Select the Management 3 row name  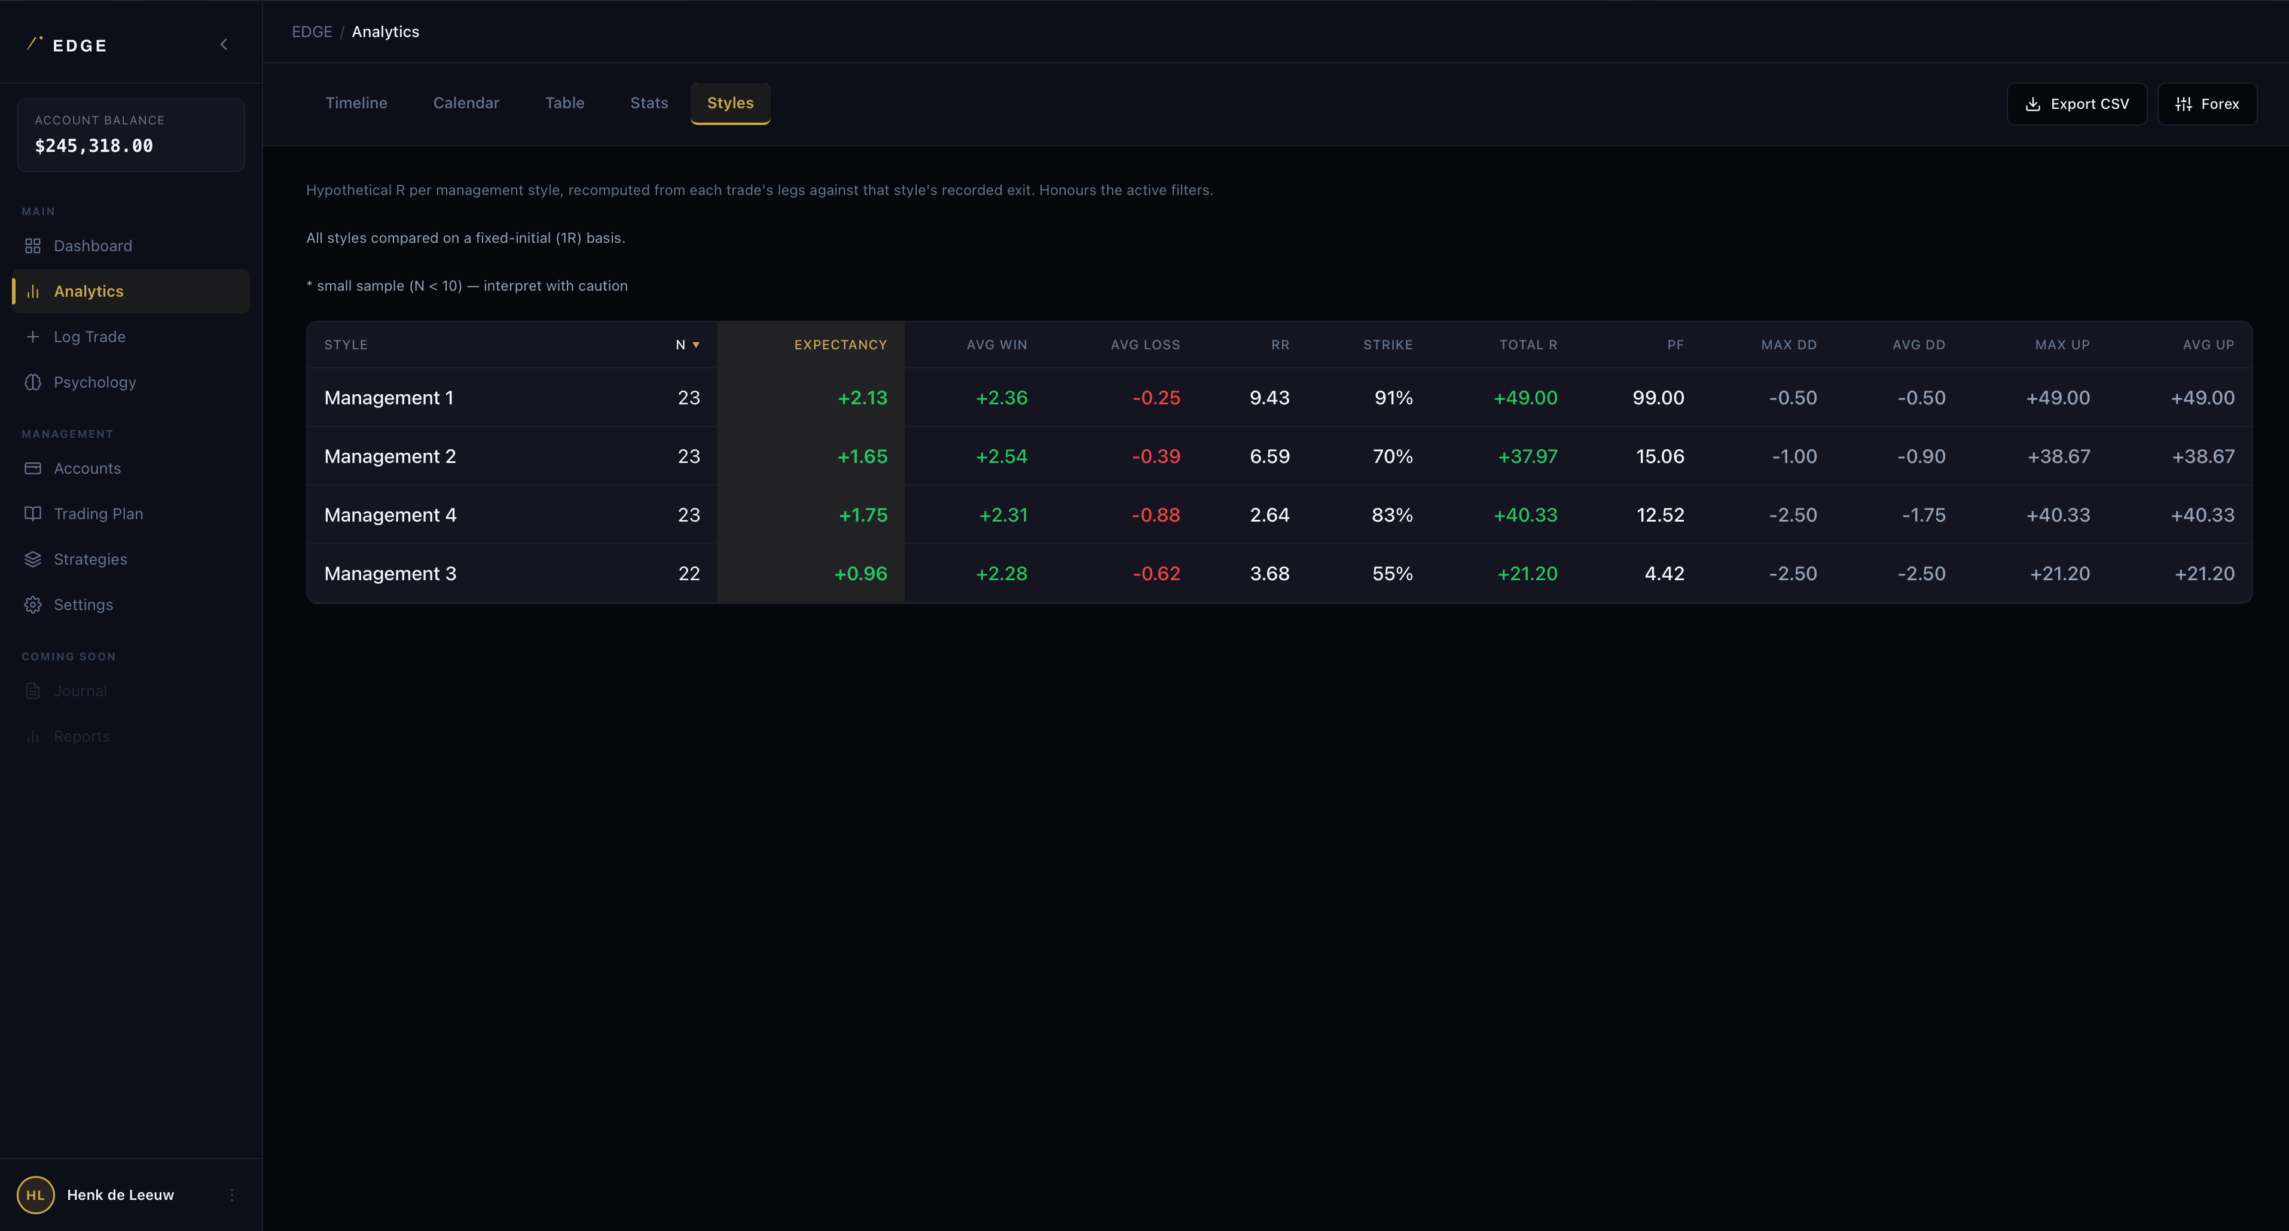pyautogui.click(x=390, y=574)
